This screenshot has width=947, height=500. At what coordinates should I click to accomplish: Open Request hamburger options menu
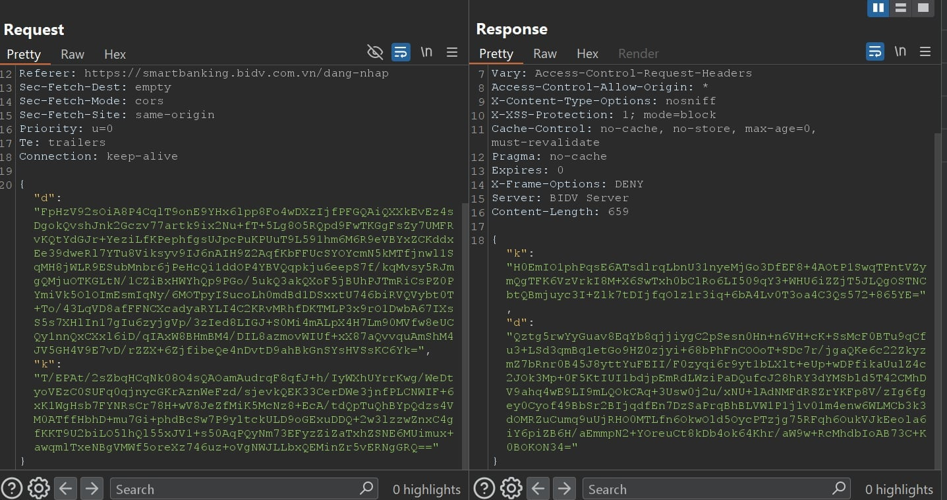pos(452,52)
